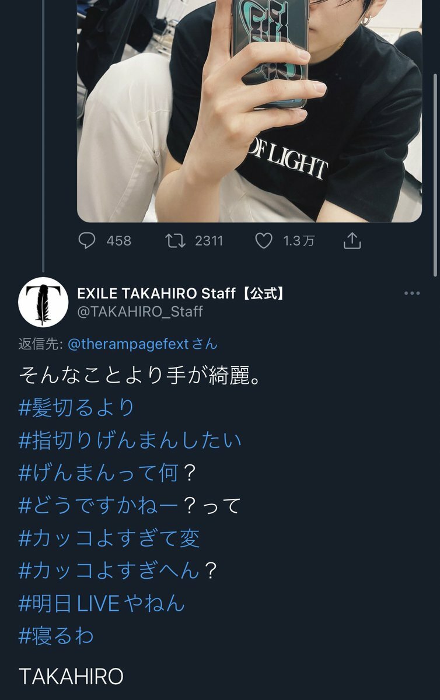
Task: Open hashtag #寝るわ
Action: coord(56,636)
